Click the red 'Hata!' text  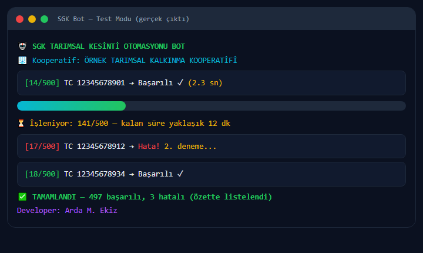coord(149,147)
